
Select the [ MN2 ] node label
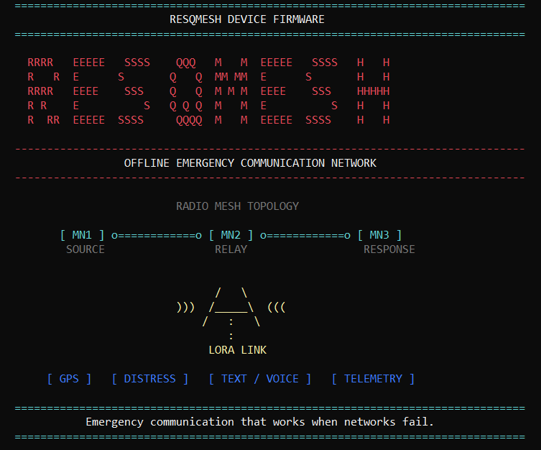231,235
